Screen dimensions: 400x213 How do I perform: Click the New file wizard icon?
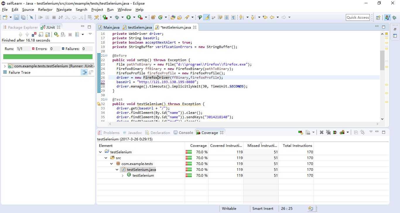point(5,17)
